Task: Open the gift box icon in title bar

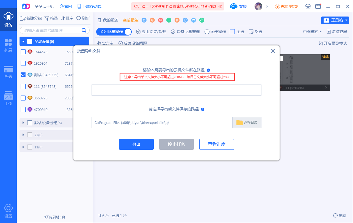Action: point(308,6)
